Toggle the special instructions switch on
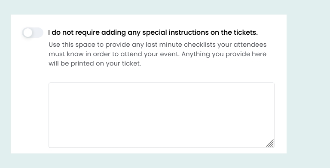This screenshot has height=168, width=330. tap(33, 33)
